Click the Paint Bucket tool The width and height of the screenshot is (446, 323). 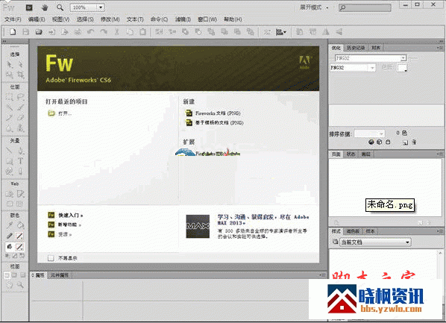(x=20, y=225)
